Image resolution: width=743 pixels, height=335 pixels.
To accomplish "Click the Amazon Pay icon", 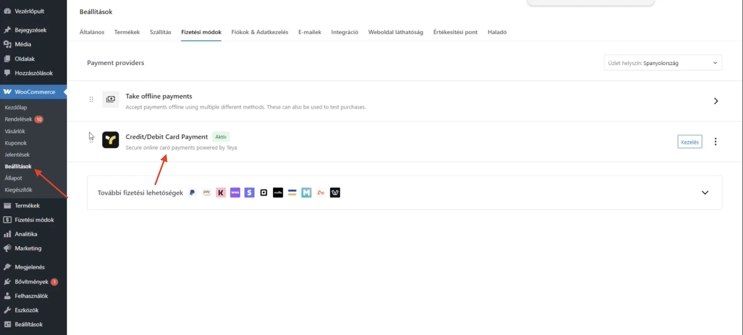I will click(x=207, y=193).
